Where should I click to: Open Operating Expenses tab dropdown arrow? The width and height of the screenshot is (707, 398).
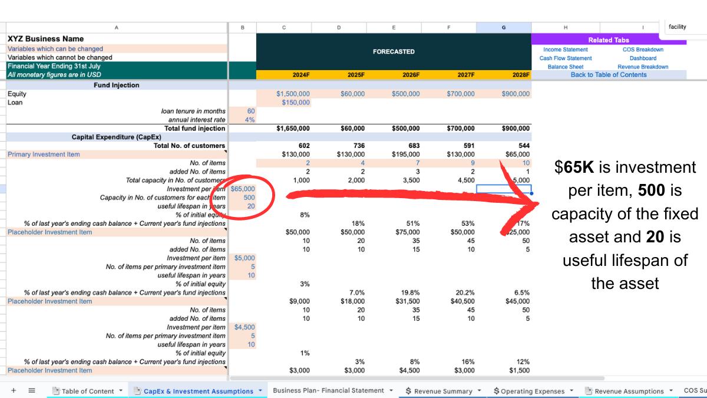(571, 391)
